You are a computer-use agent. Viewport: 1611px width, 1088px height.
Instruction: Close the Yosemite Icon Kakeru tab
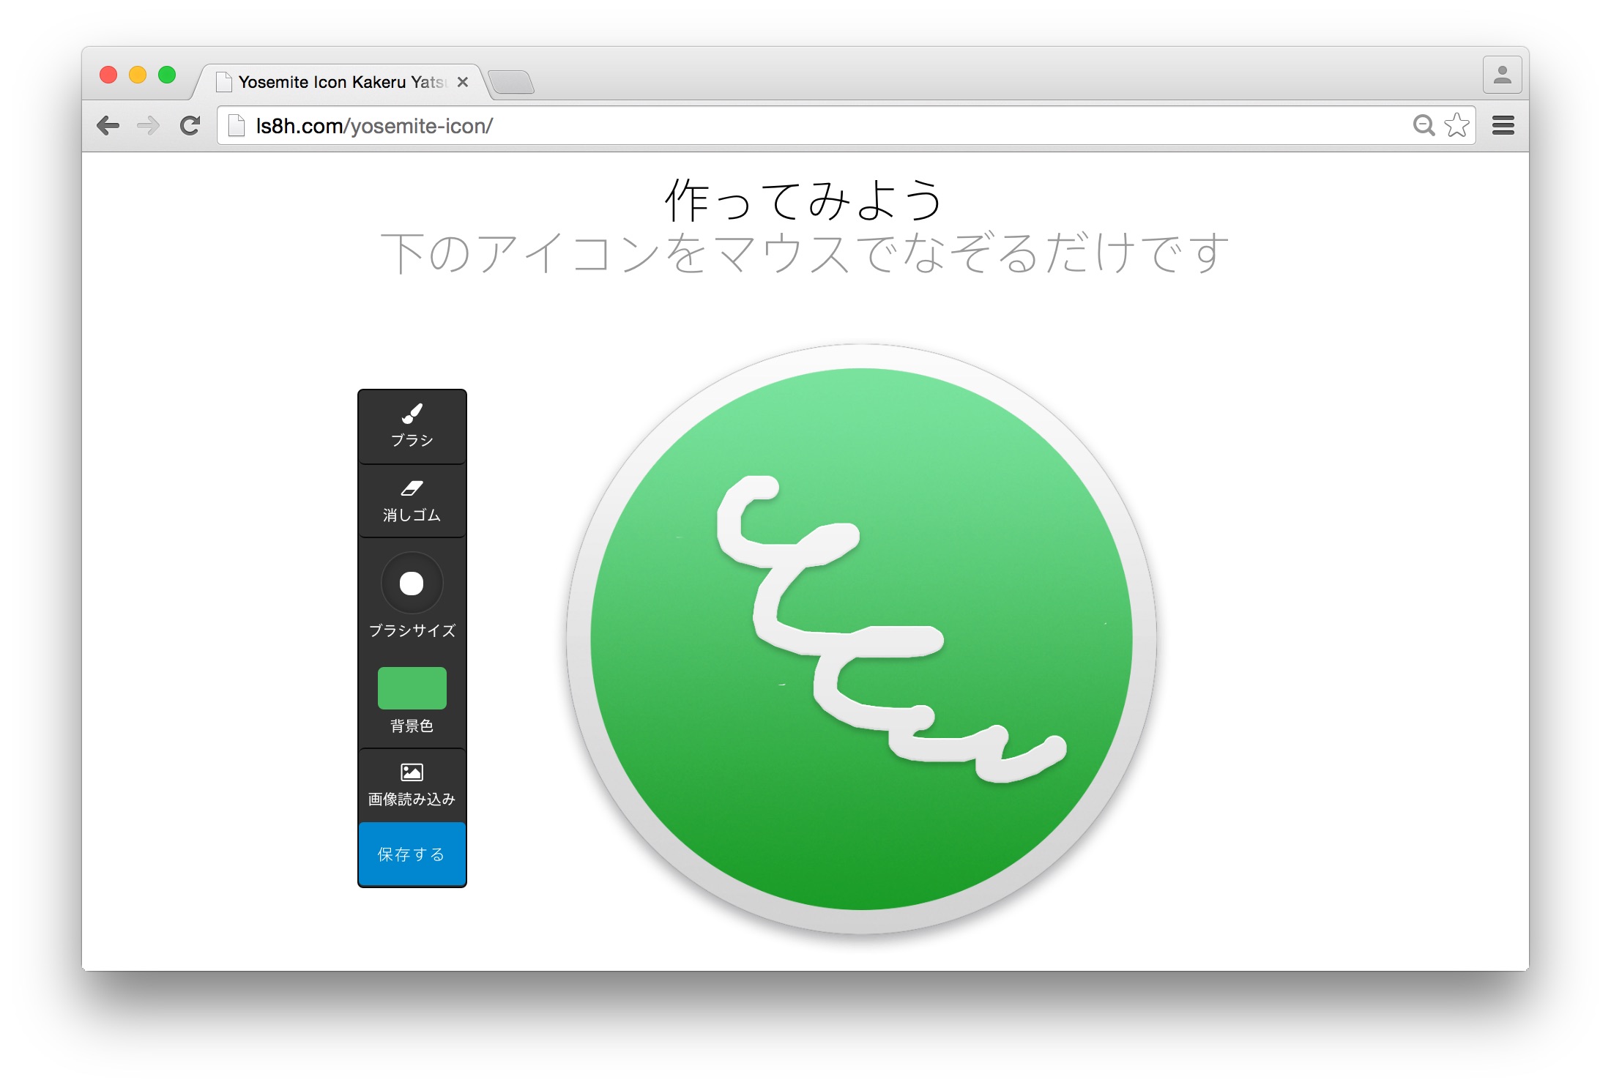click(463, 82)
